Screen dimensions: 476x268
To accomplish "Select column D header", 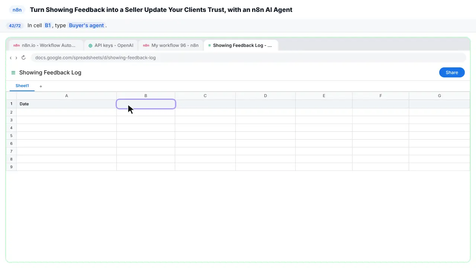I will point(266,96).
